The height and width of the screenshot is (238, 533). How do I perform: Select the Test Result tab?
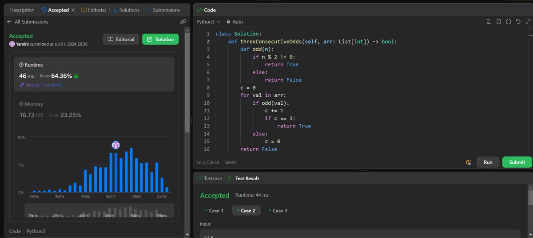point(243,178)
